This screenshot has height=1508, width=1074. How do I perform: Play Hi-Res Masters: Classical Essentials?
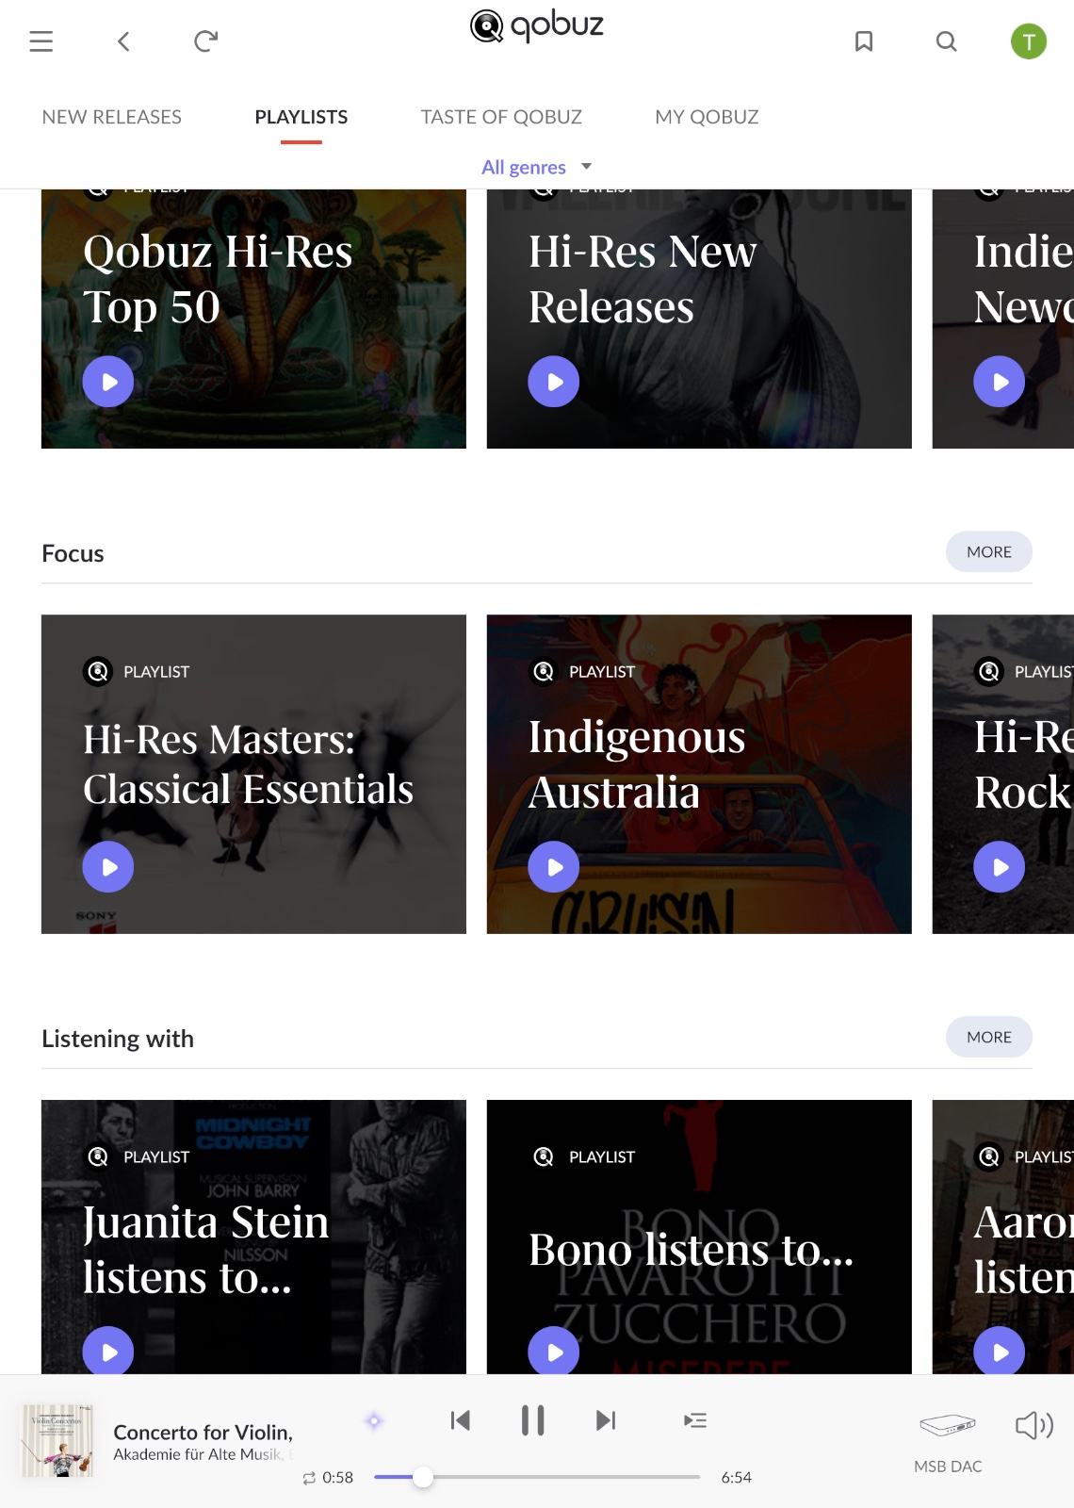coord(108,867)
